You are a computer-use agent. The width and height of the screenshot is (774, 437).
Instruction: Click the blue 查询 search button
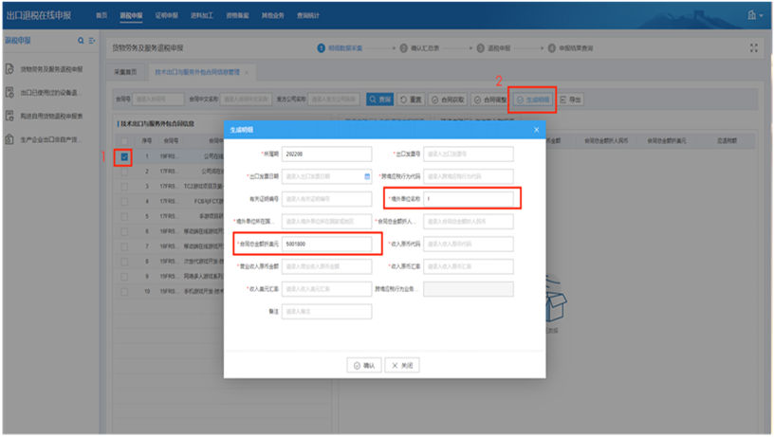[x=378, y=99]
